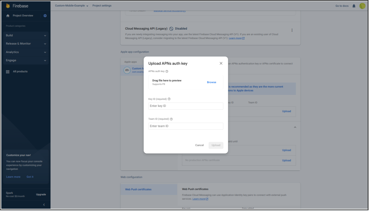
Task: Open the Project Overview home icon
Action: (x=8, y=16)
